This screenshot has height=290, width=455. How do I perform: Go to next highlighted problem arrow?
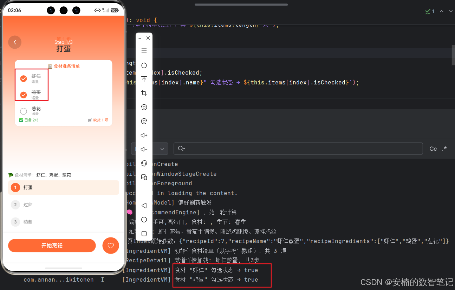click(451, 11)
